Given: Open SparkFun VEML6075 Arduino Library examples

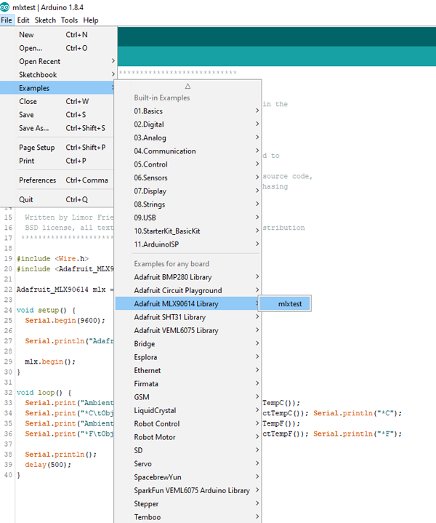Looking at the screenshot, I should click(x=188, y=491).
